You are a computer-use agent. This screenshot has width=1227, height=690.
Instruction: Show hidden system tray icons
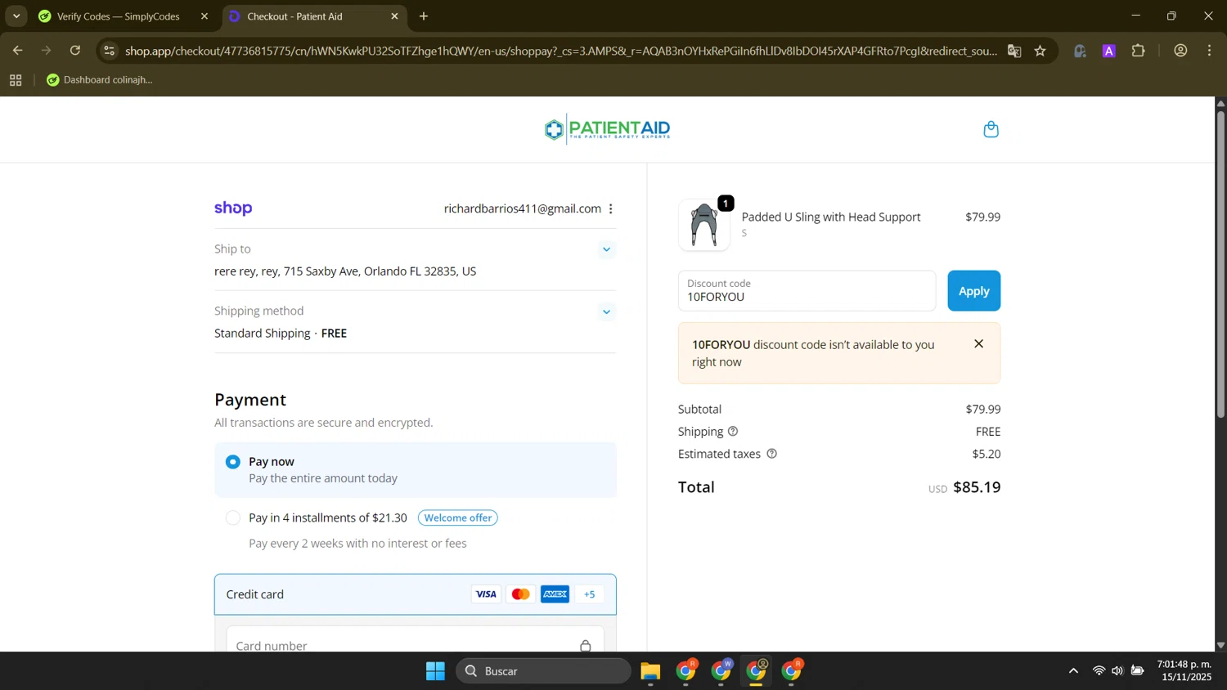(x=1073, y=671)
